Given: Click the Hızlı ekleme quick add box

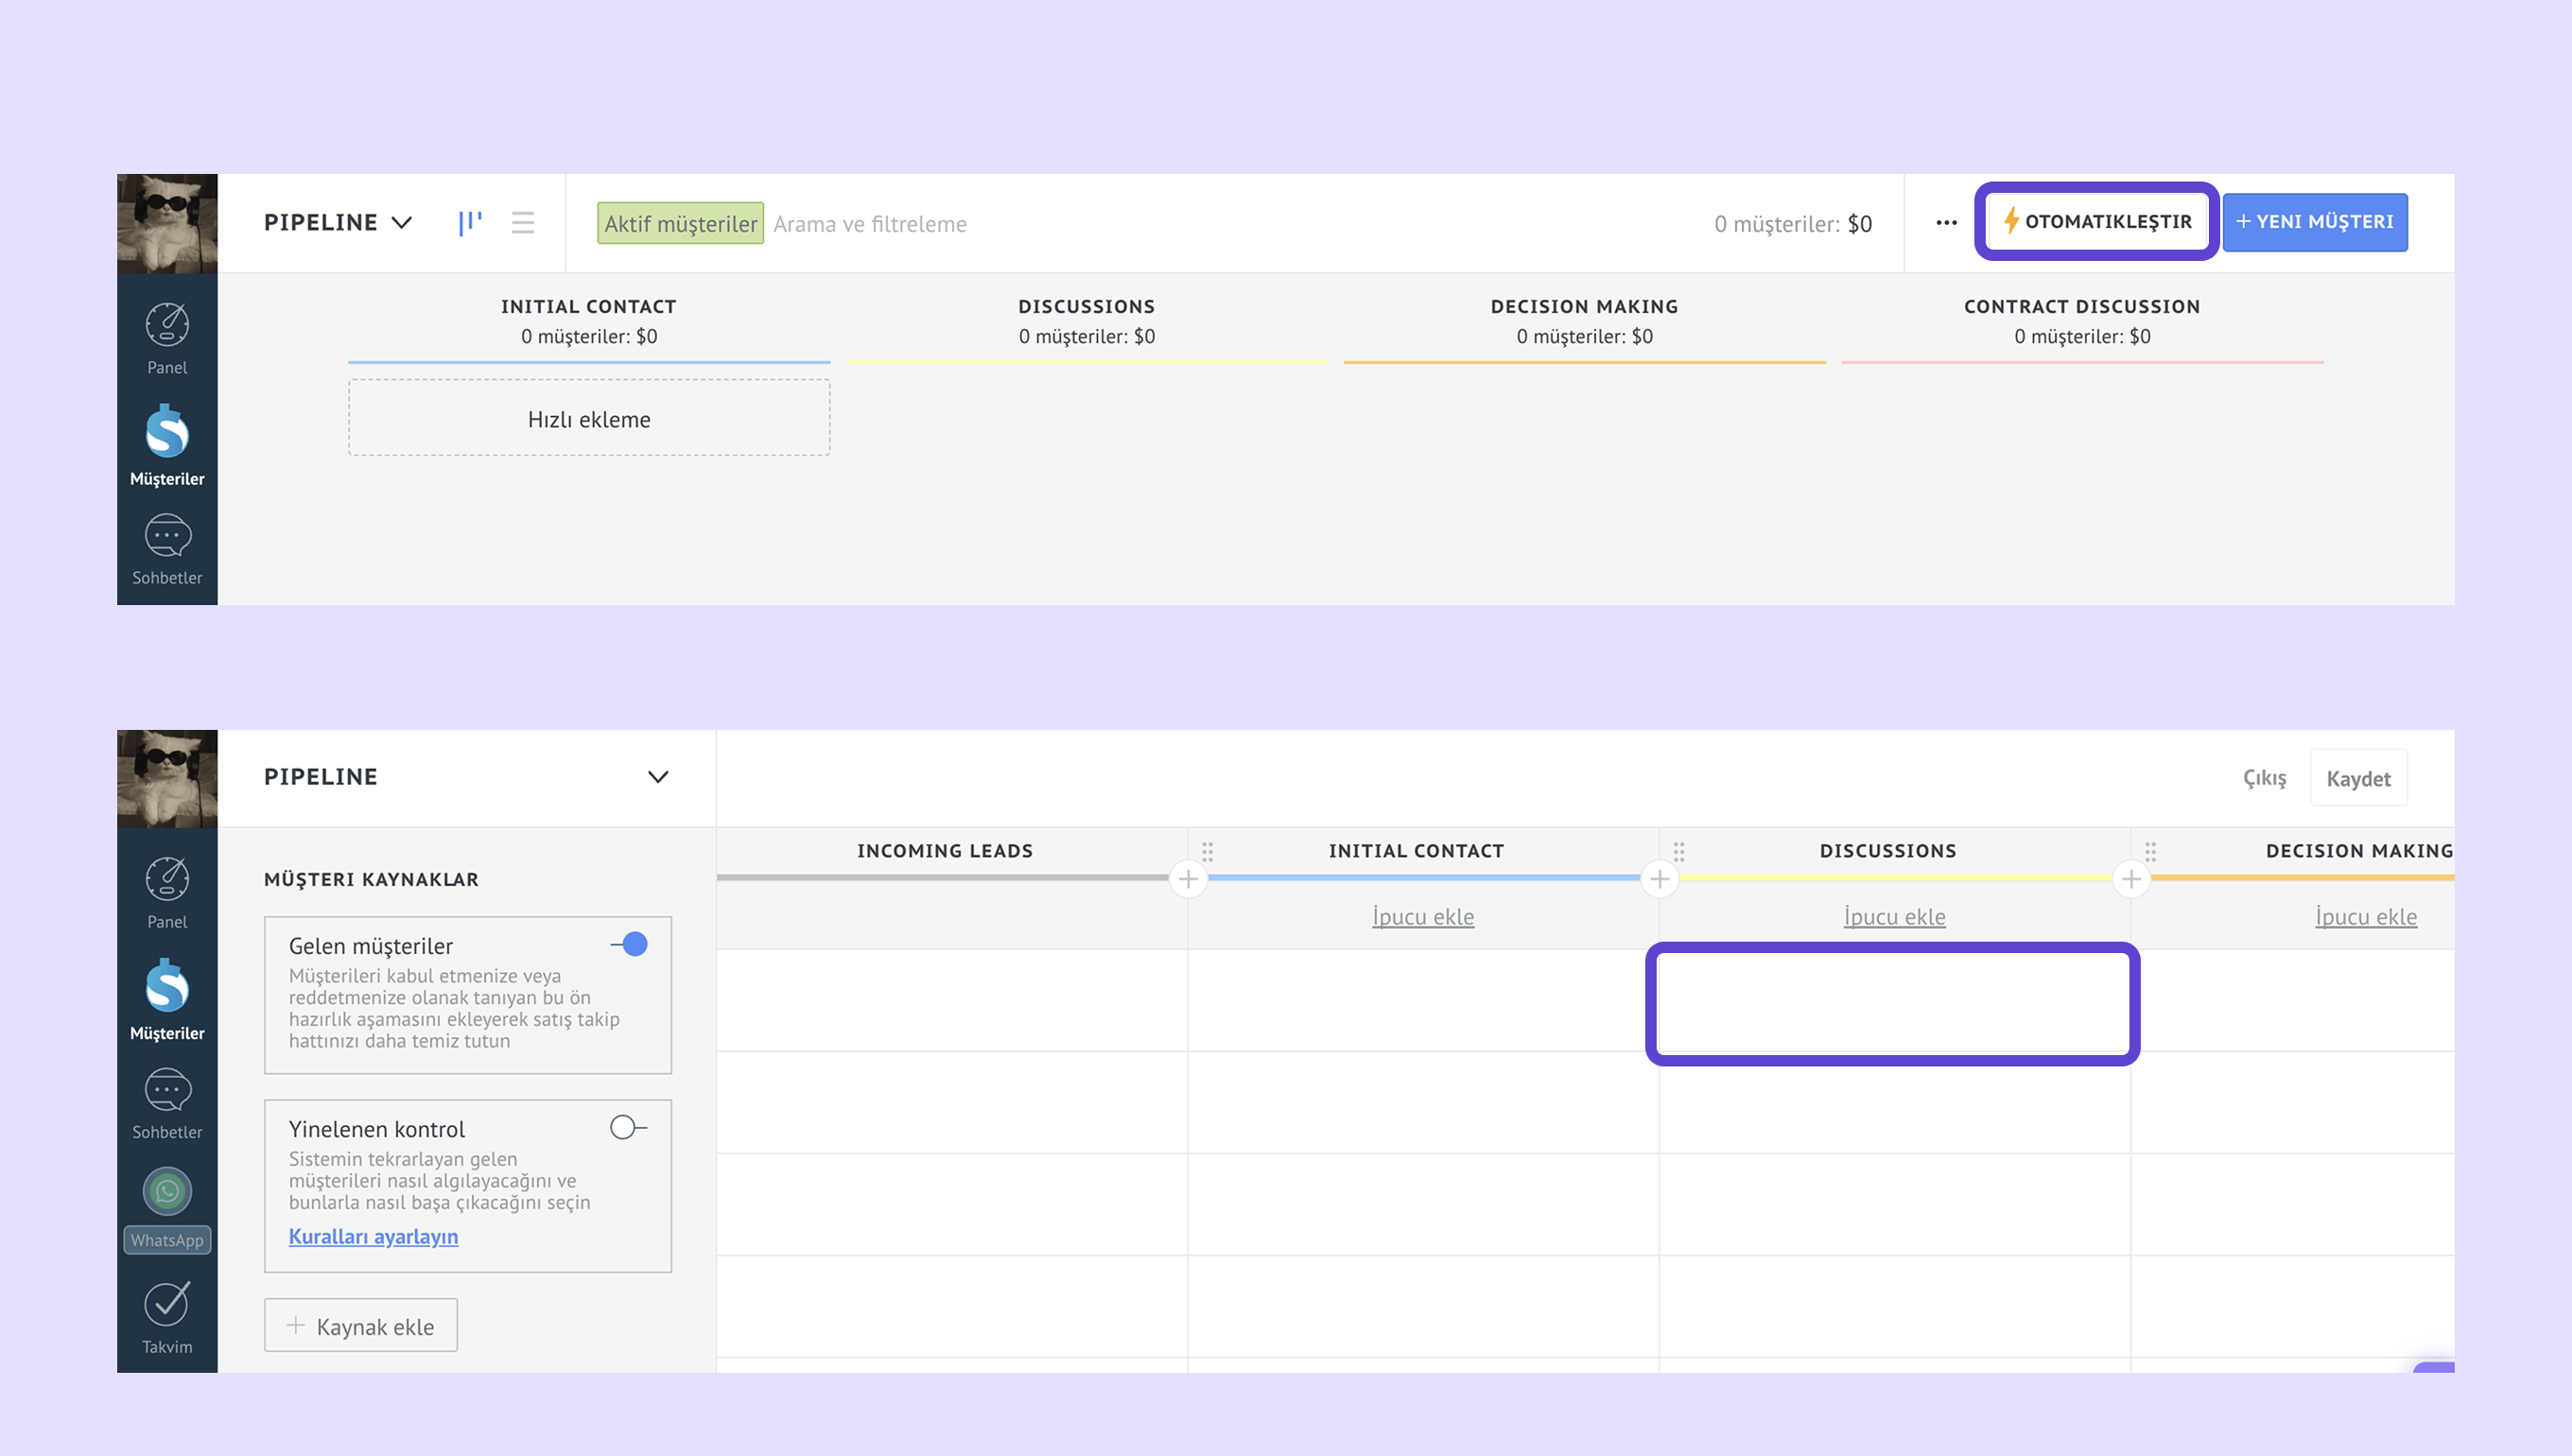Looking at the screenshot, I should click(589, 419).
